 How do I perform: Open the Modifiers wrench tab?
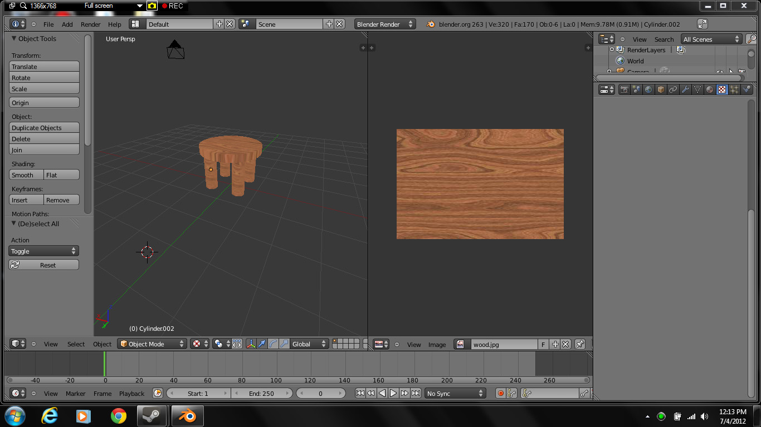[x=686, y=90]
